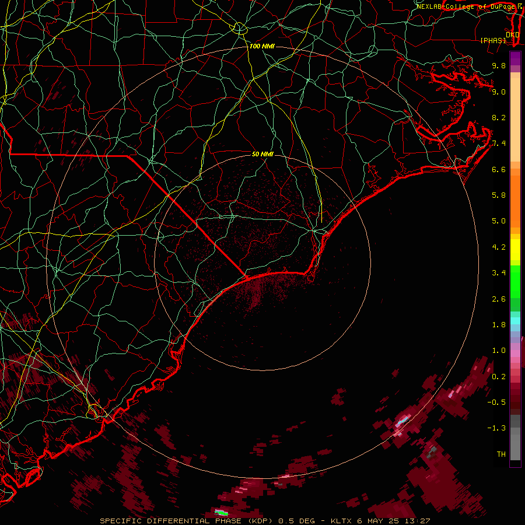Click the cyan radar echo on 100 NMI ring
The height and width of the screenshot is (525, 525).
pos(404,420)
